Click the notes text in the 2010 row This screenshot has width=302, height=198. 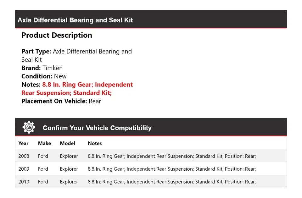[x=172, y=182]
